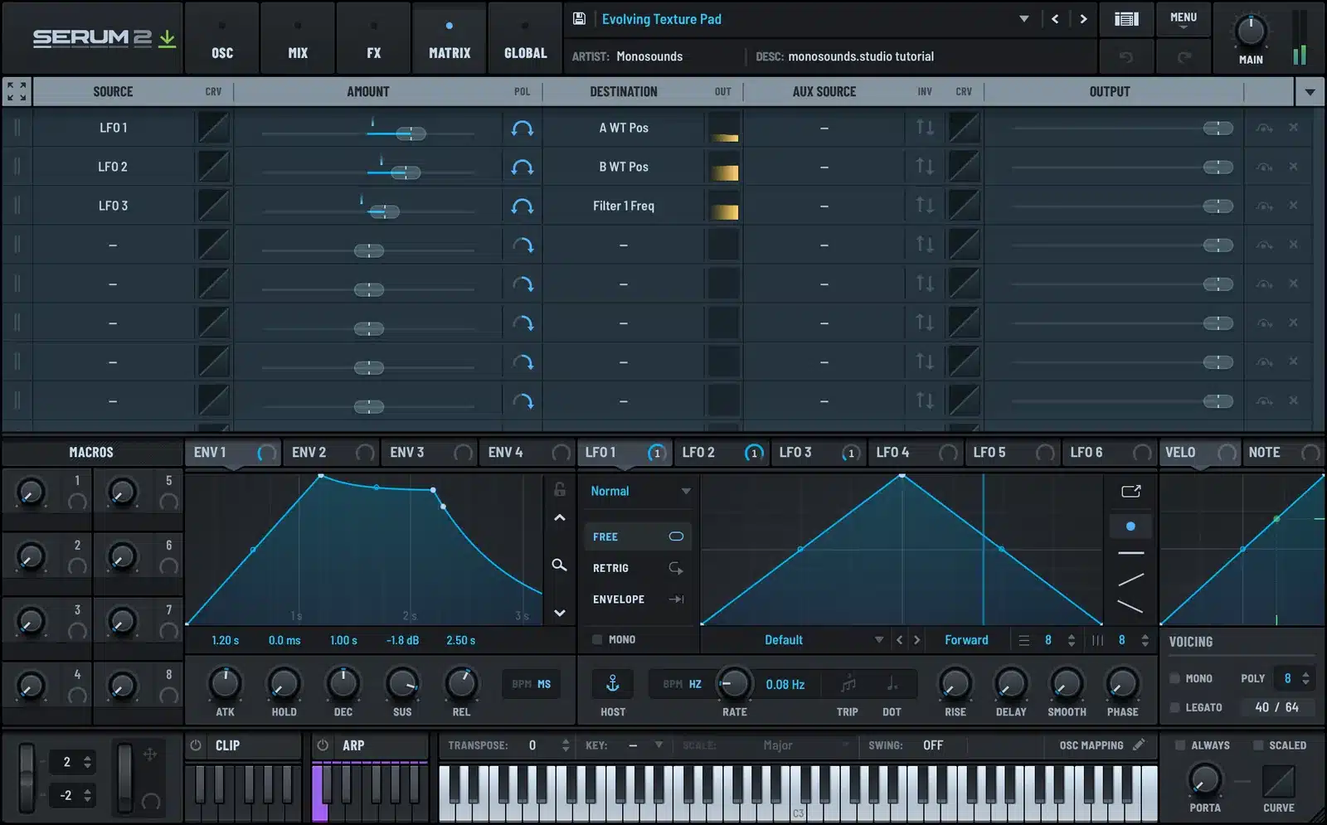Enable MONO in the Voicing section

[1174, 678]
